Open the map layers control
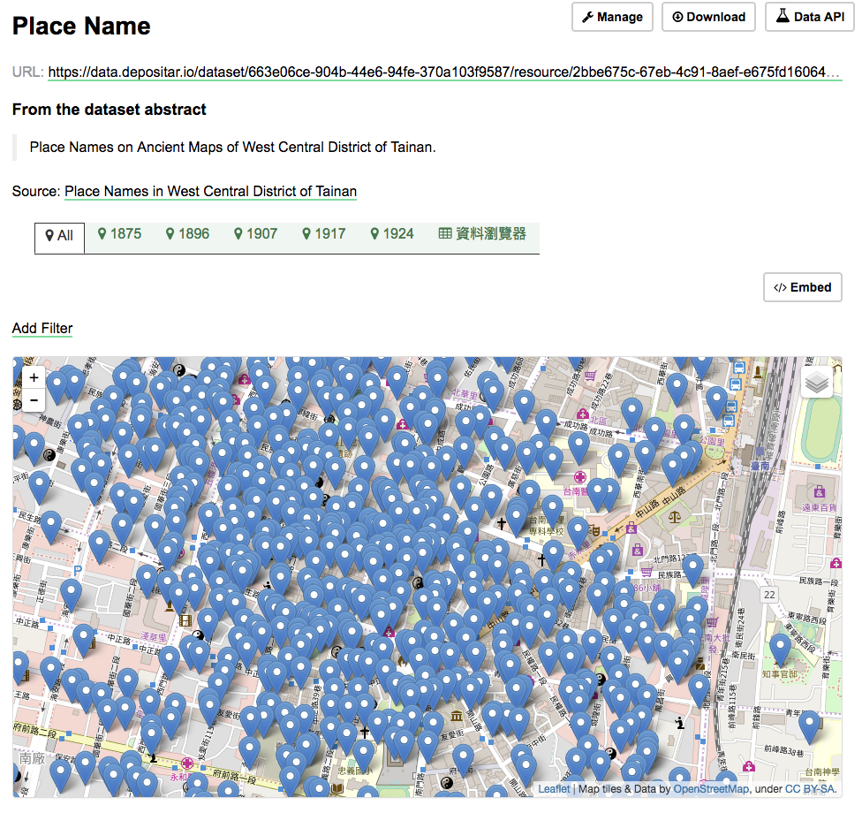862x813 pixels. pyautogui.click(x=817, y=382)
